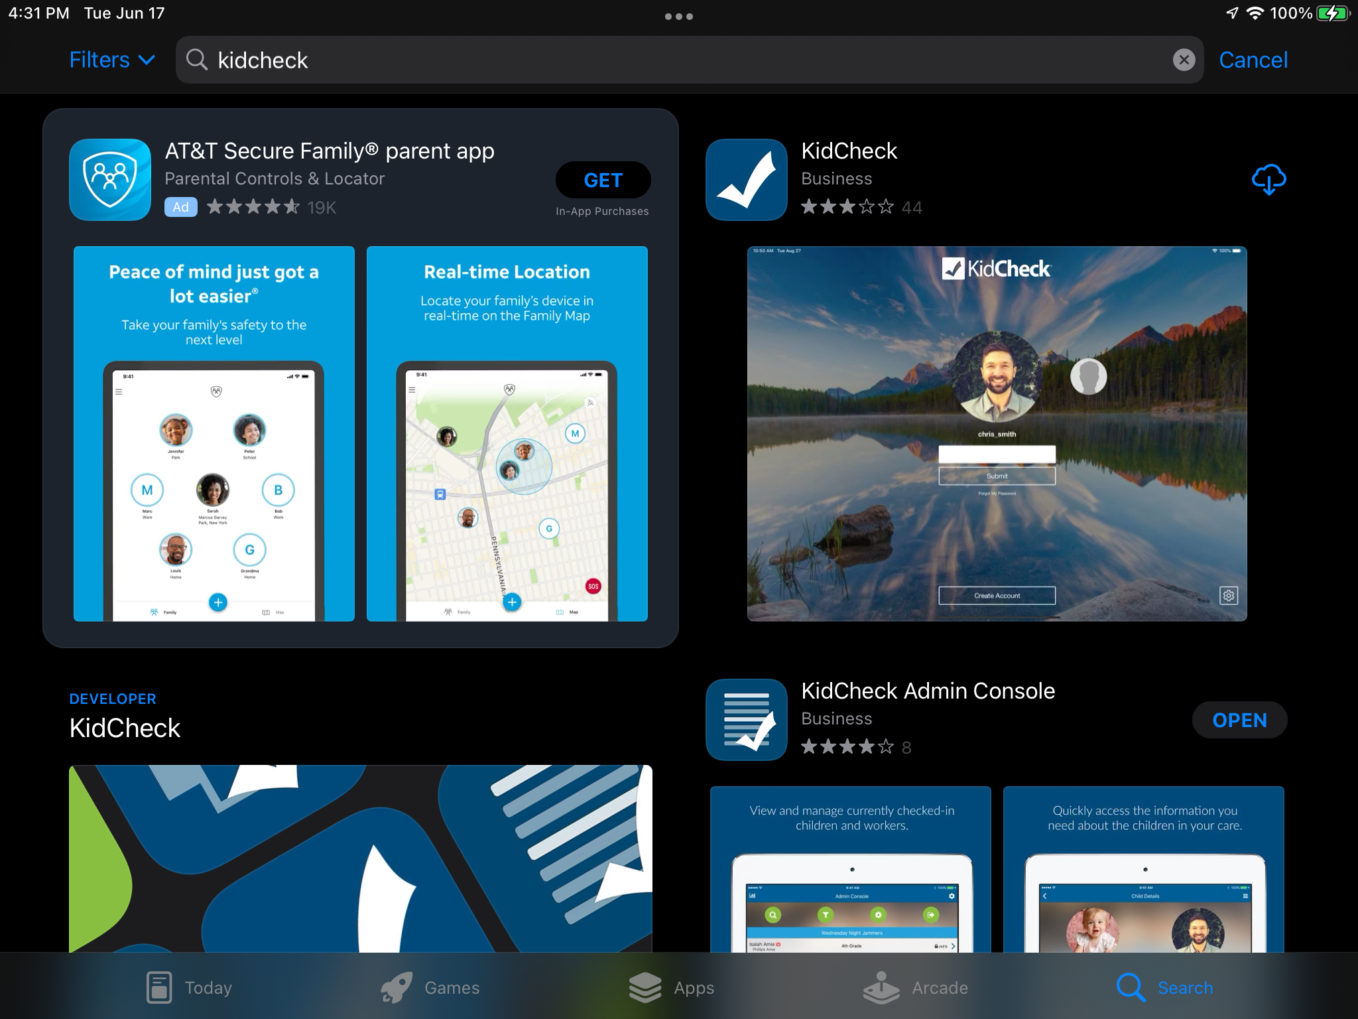The image size is (1358, 1019).
Task: View checked-in children screenshot preview
Action: click(851, 869)
